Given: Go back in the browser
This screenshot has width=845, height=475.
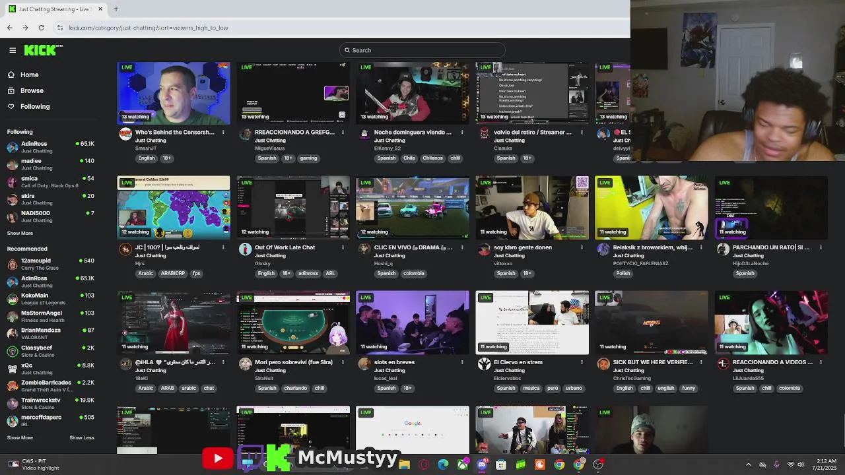Looking at the screenshot, I should 9,28.
